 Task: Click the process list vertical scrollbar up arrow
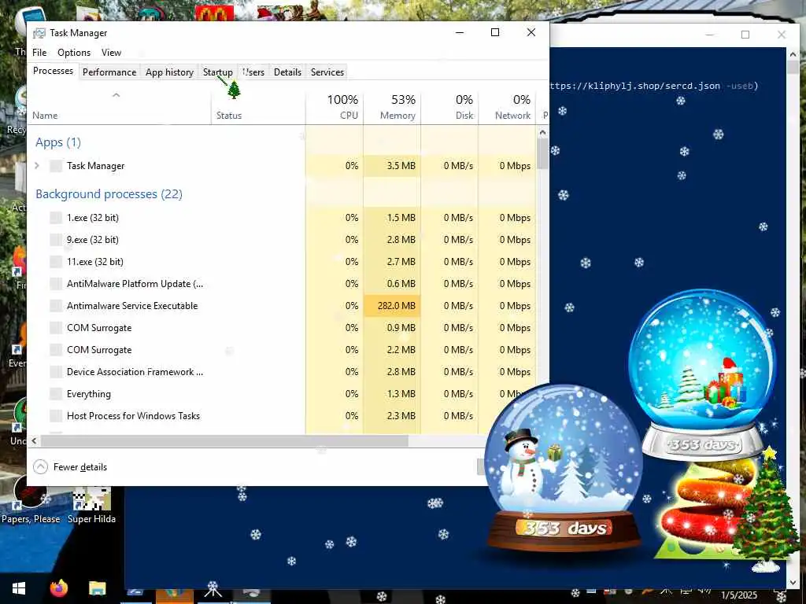coord(542,132)
